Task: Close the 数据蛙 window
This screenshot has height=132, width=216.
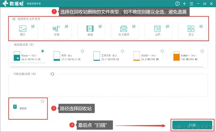Action: [x=211, y=4]
